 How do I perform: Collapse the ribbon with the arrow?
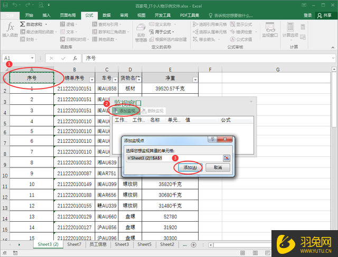point(333,47)
